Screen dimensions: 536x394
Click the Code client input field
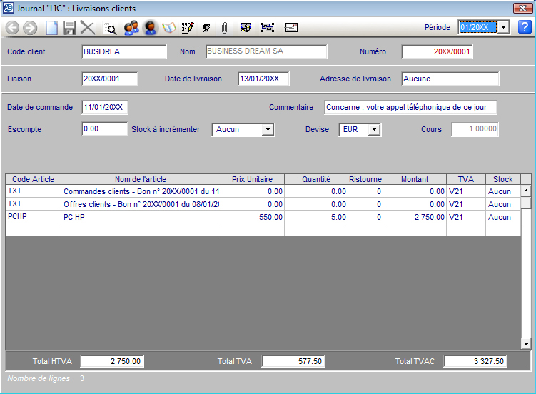click(124, 52)
